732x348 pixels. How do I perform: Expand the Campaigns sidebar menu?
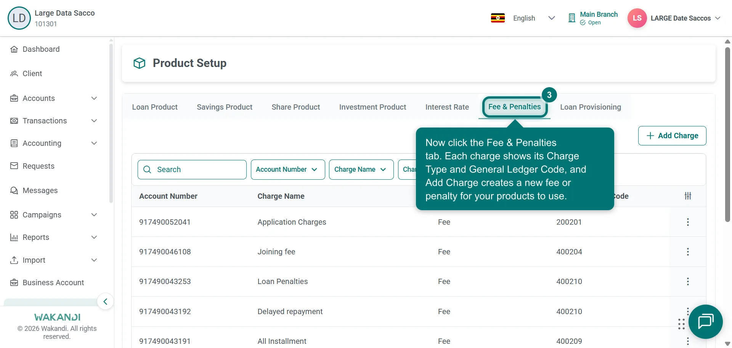pos(53,215)
